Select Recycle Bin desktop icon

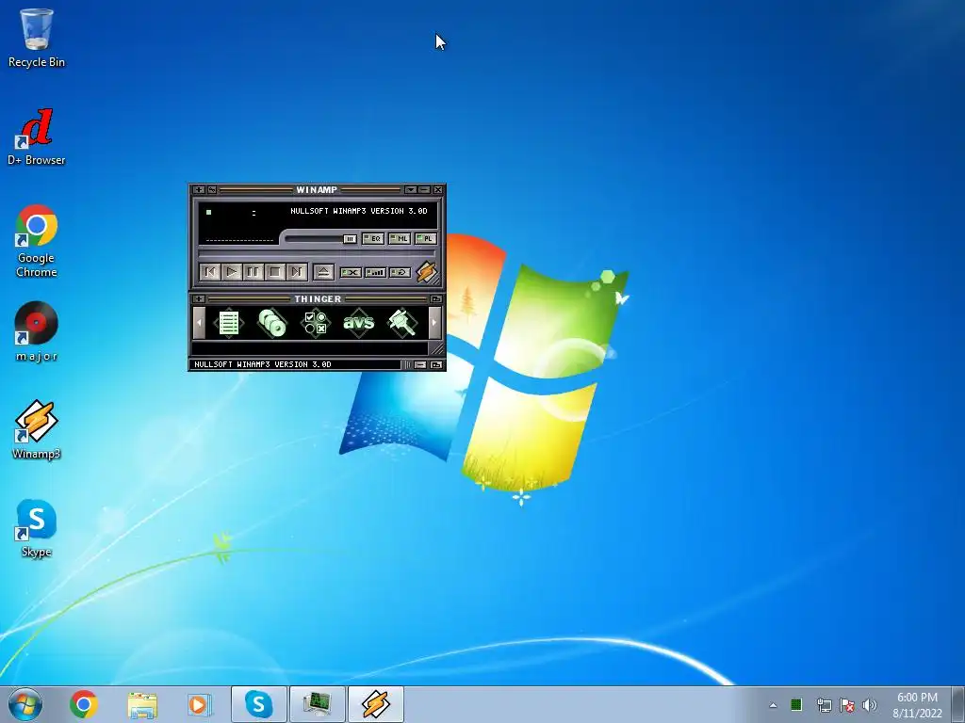click(x=37, y=38)
